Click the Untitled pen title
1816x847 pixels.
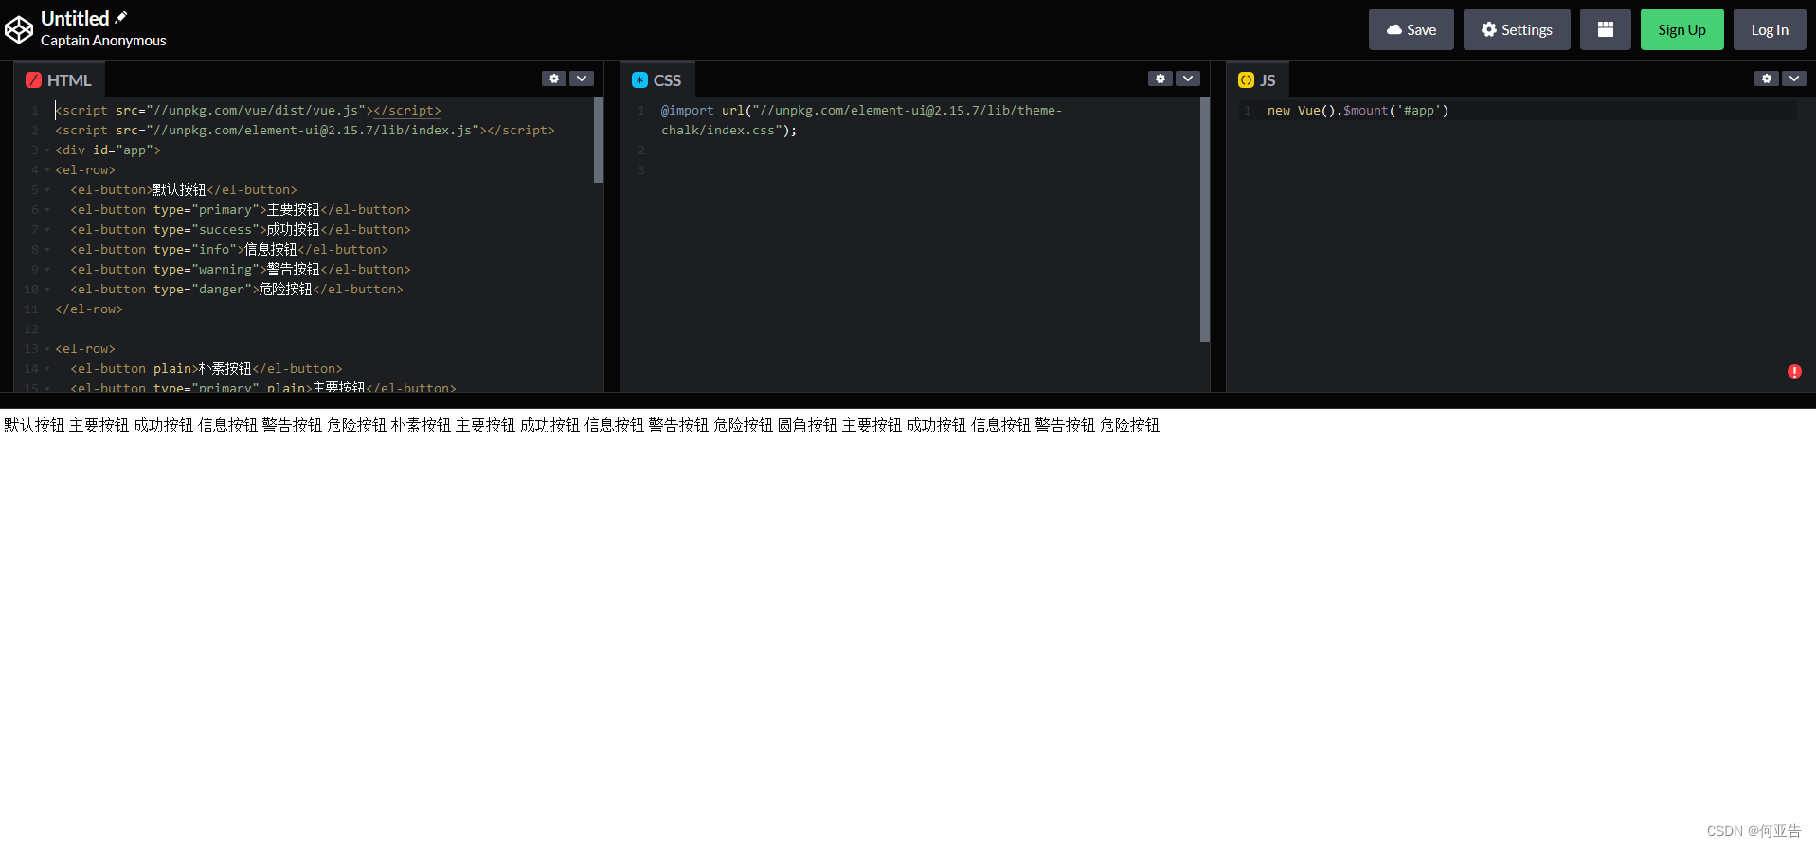tap(75, 18)
